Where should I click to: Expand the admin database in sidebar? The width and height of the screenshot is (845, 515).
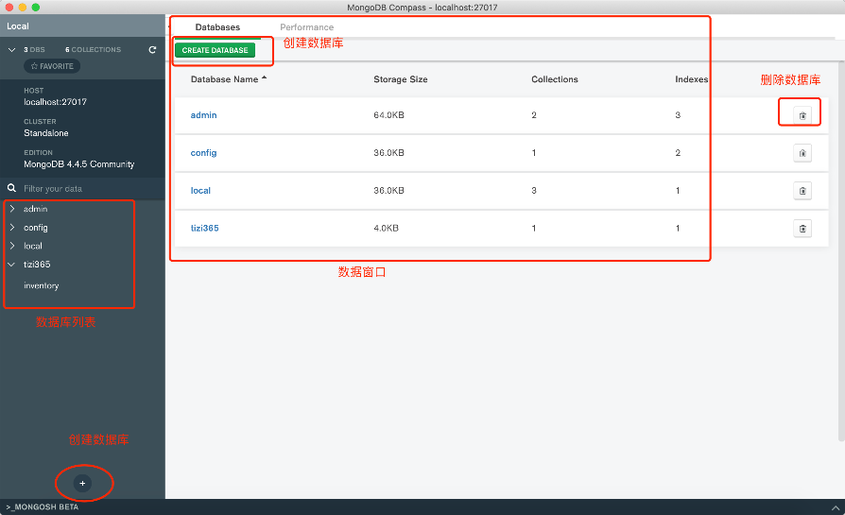click(x=12, y=209)
